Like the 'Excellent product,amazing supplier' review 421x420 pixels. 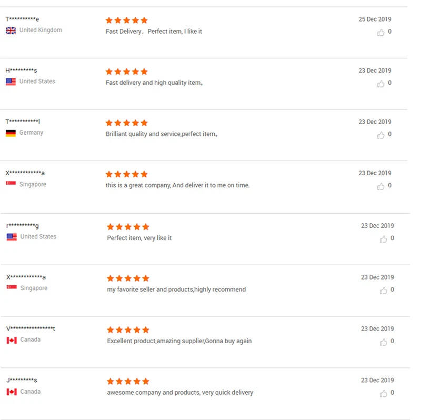383,342
